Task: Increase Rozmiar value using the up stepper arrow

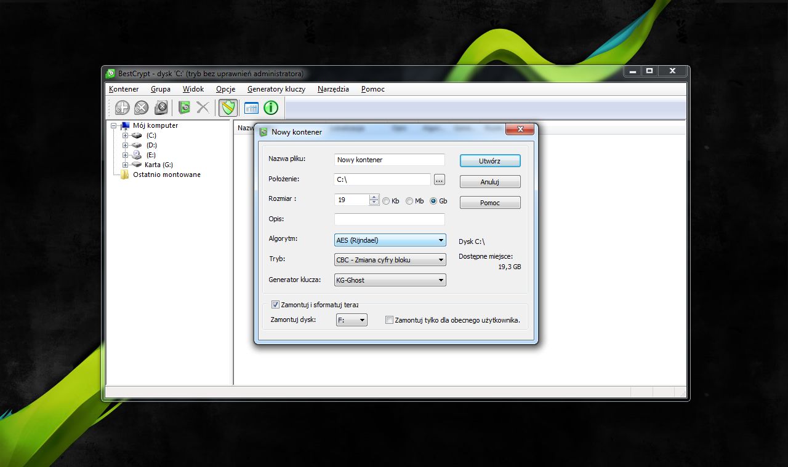Action: point(374,196)
